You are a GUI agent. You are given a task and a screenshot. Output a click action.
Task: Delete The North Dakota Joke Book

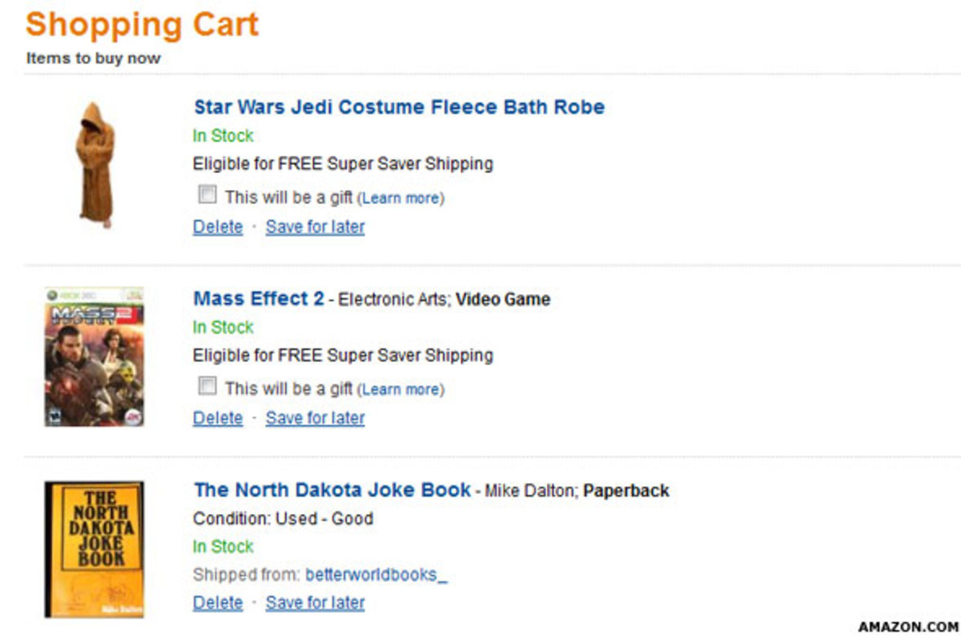(x=218, y=602)
